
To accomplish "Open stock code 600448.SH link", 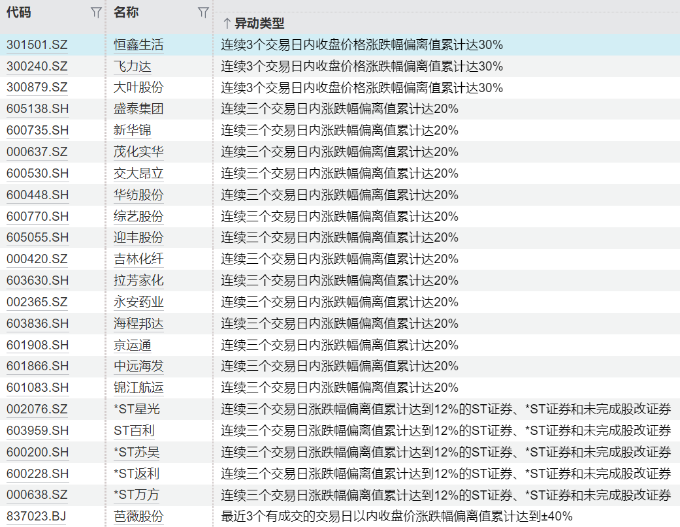I will coord(38,195).
